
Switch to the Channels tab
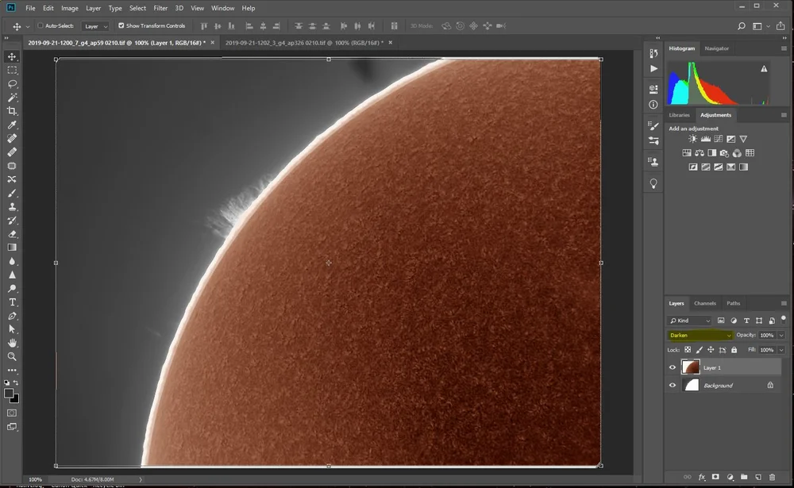click(x=704, y=303)
